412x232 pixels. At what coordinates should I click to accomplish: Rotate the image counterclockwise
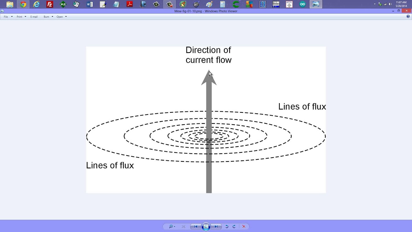pyautogui.click(x=227, y=227)
